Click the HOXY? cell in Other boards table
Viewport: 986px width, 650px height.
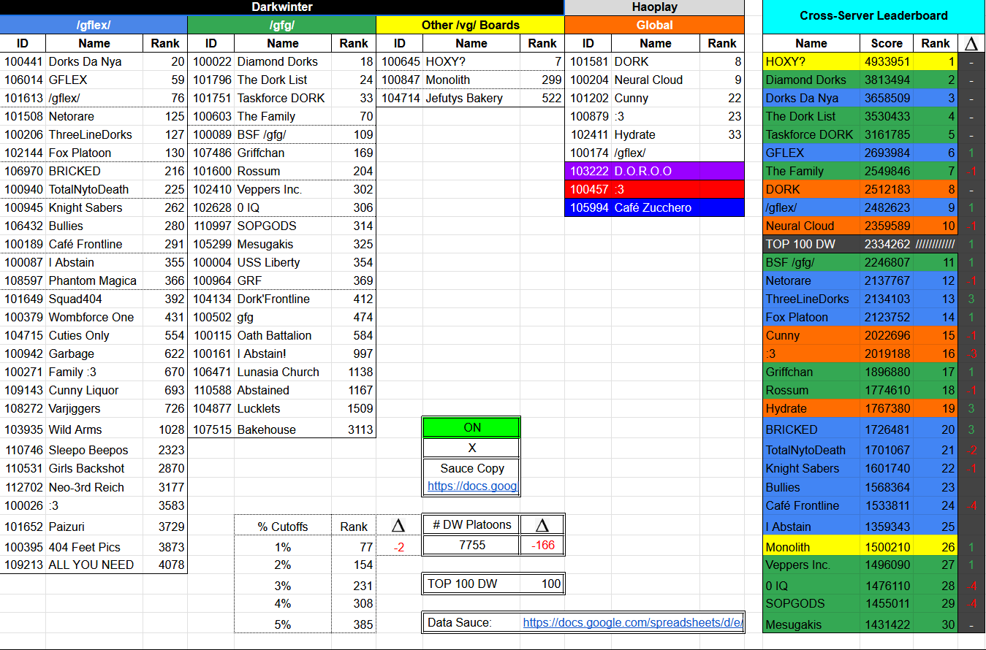pyautogui.click(x=471, y=61)
